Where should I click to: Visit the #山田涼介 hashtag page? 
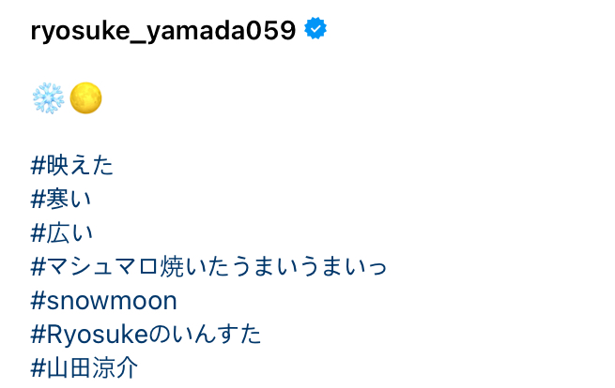(x=85, y=368)
